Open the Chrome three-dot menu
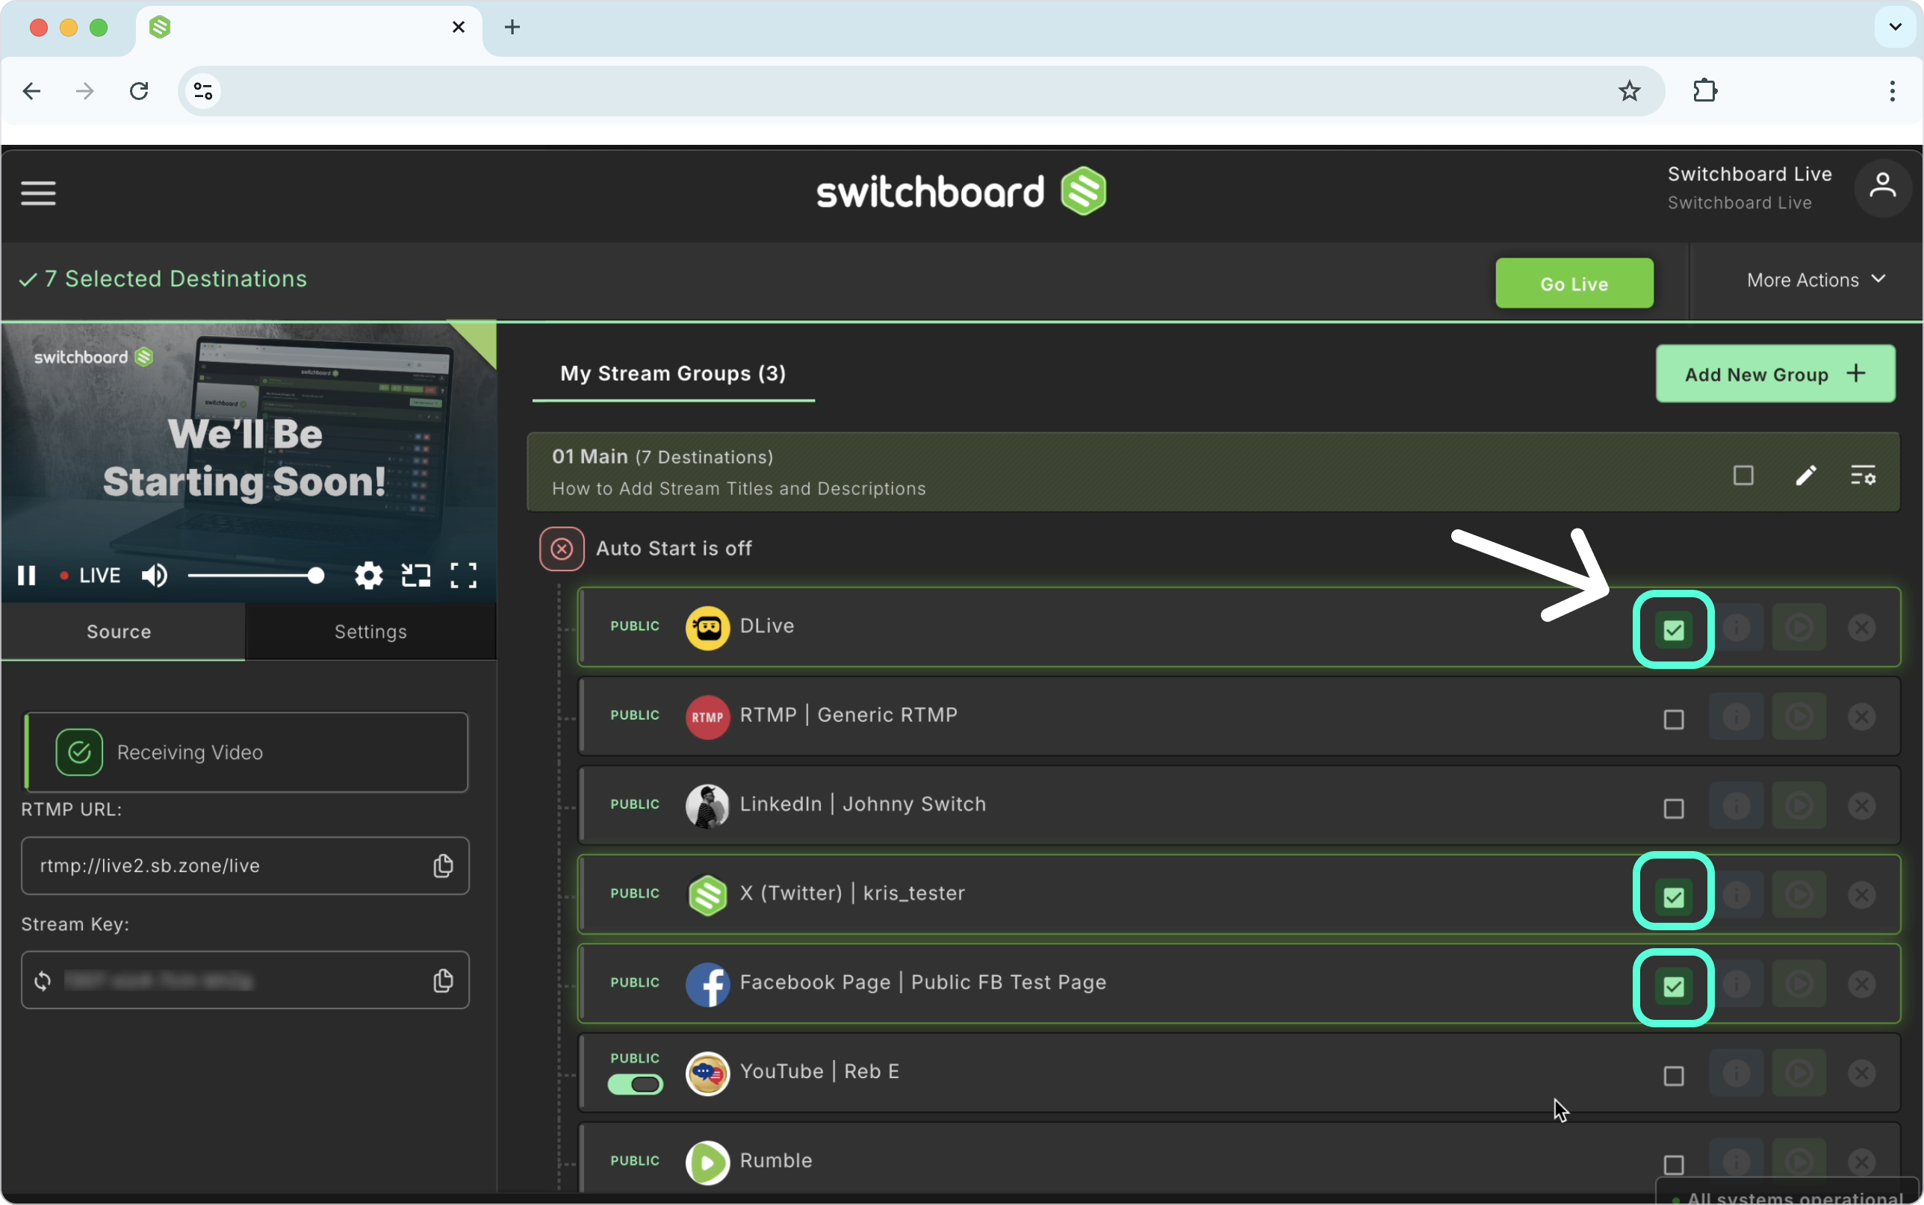Viewport: 1924px width, 1205px height. [x=1892, y=91]
